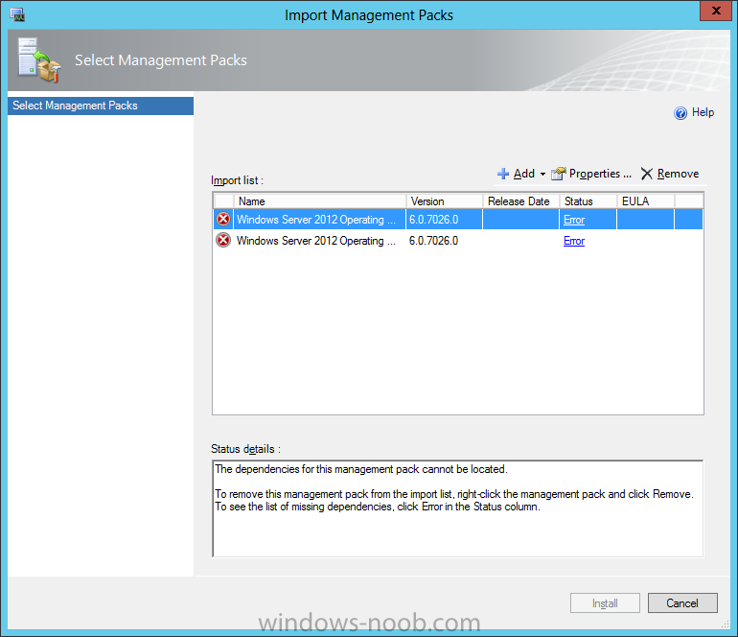Viewport: 738px width, 637px height.
Task: Click the disabled Install button
Action: point(605,603)
